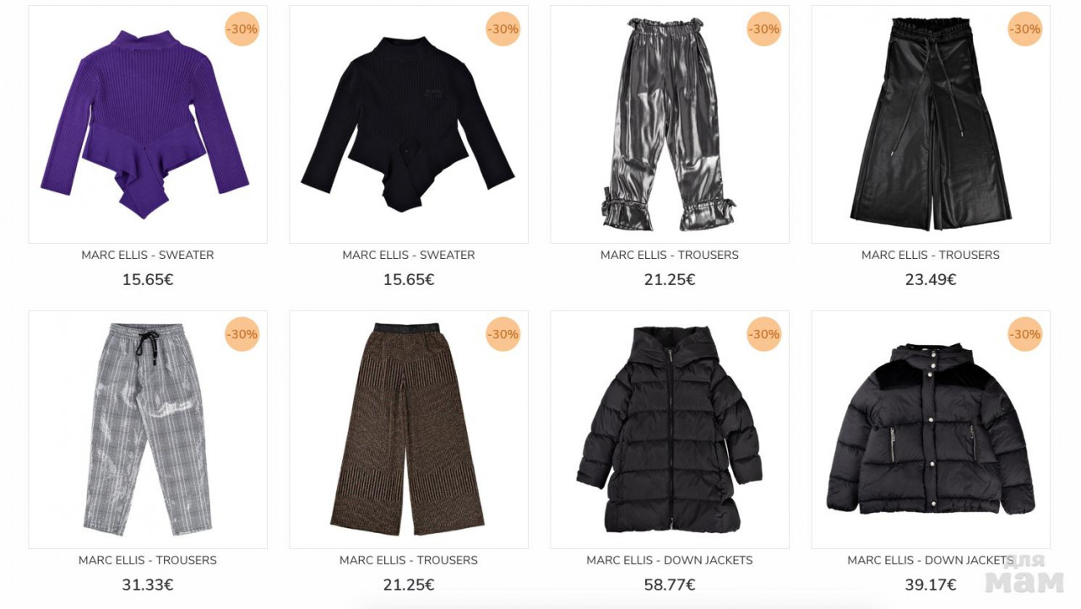Open the grey plaid trousers thumbnail

click(x=148, y=430)
